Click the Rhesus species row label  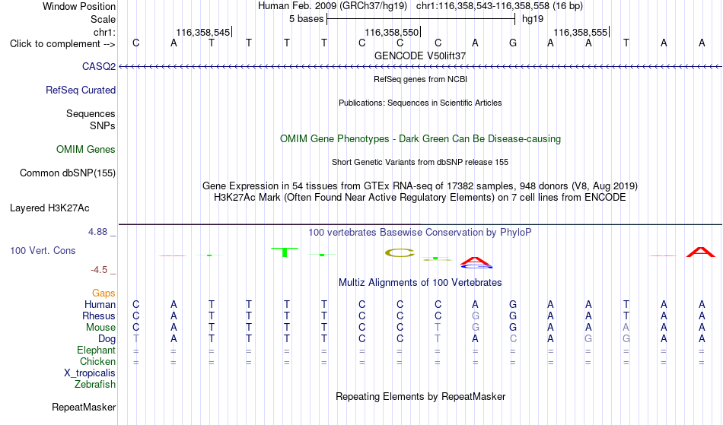click(x=99, y=316)
